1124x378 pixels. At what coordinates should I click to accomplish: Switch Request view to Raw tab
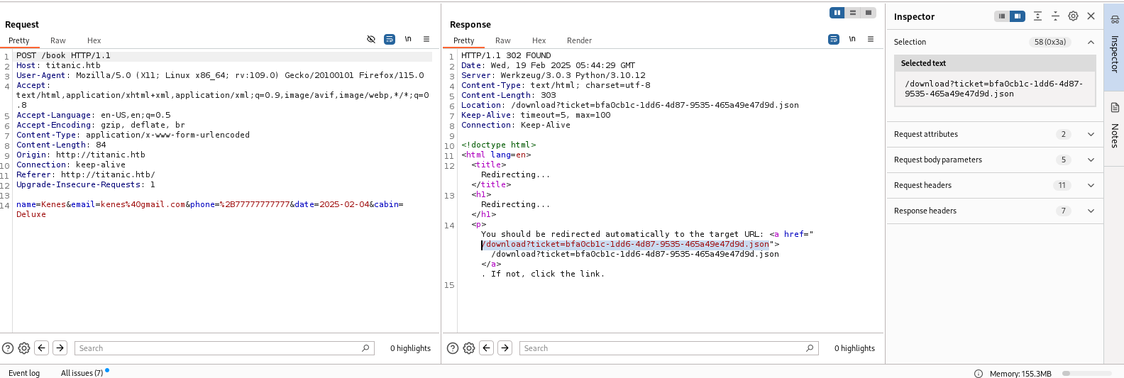click(x=58, y=40)
